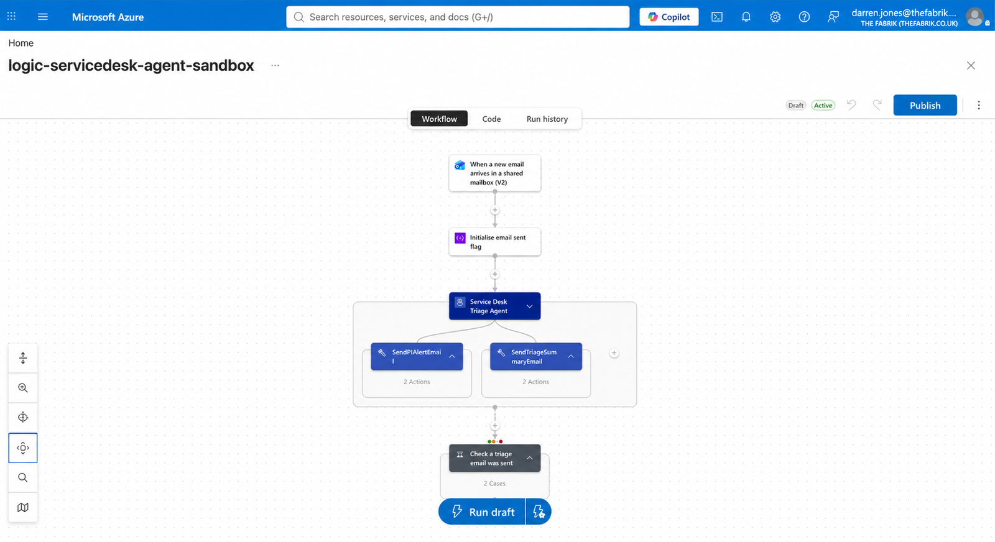Click the highlighted centre focus canvas control
This screenshot has width=995, height=542.
tap(23, 448)
